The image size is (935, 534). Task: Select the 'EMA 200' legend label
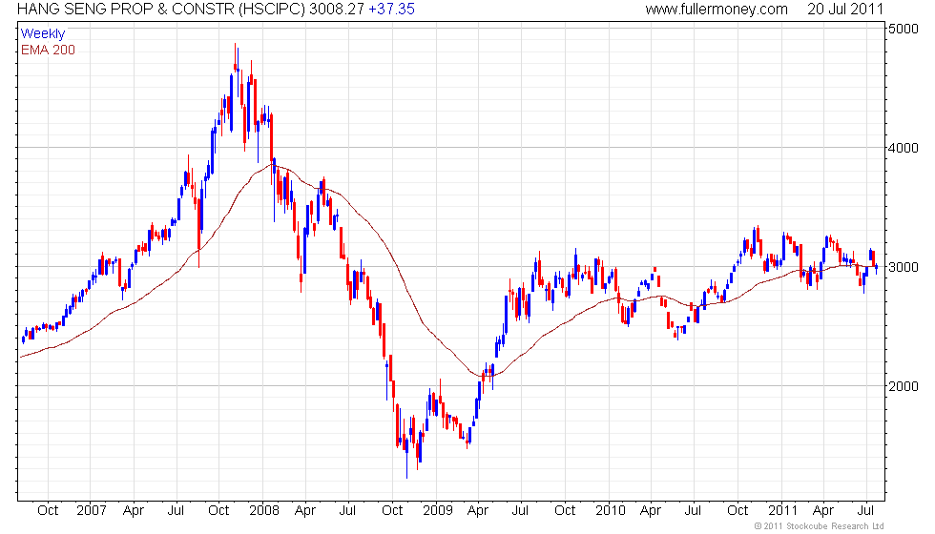(x=48, y=50)
